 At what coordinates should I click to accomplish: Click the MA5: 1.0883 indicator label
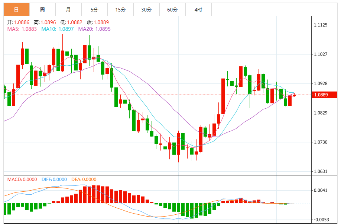coord(22,29)
